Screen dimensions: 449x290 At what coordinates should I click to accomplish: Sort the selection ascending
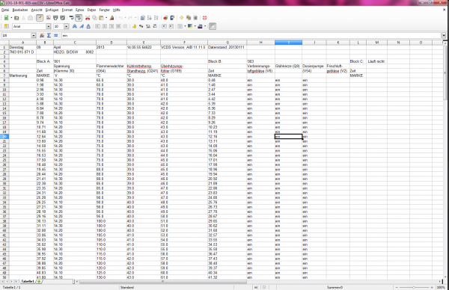pyautogui.click(x=150, y=18)
